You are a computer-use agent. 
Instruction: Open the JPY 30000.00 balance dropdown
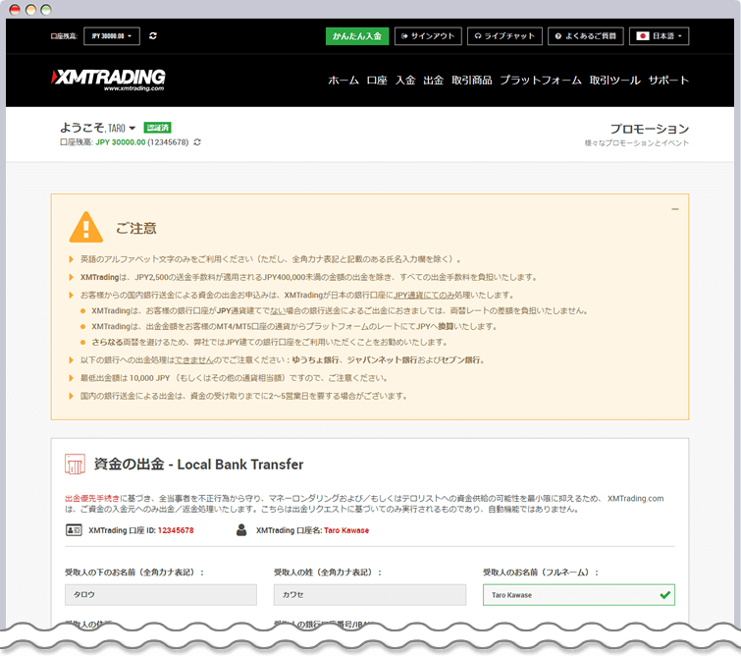(112, 36)
